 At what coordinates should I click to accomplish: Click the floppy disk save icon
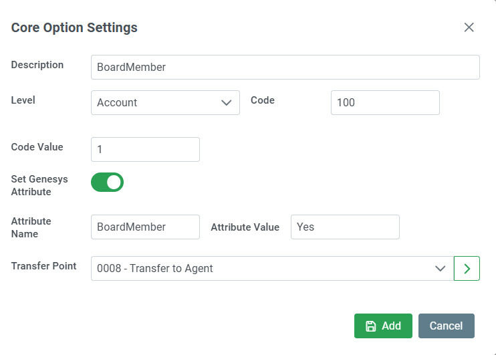tap(371, 326)
